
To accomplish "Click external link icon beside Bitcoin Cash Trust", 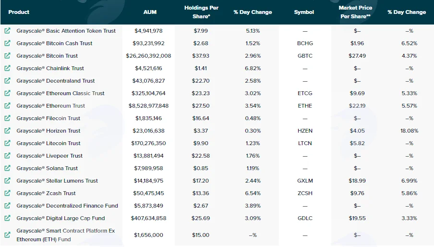I will pyautogui.click(x=8, y=43).
